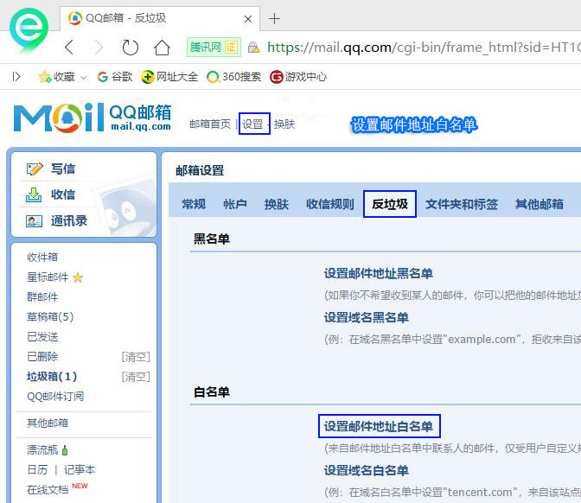Open the 360搜索 bookmark
This screenshot has height=503, width=581.
pos(233,77)
